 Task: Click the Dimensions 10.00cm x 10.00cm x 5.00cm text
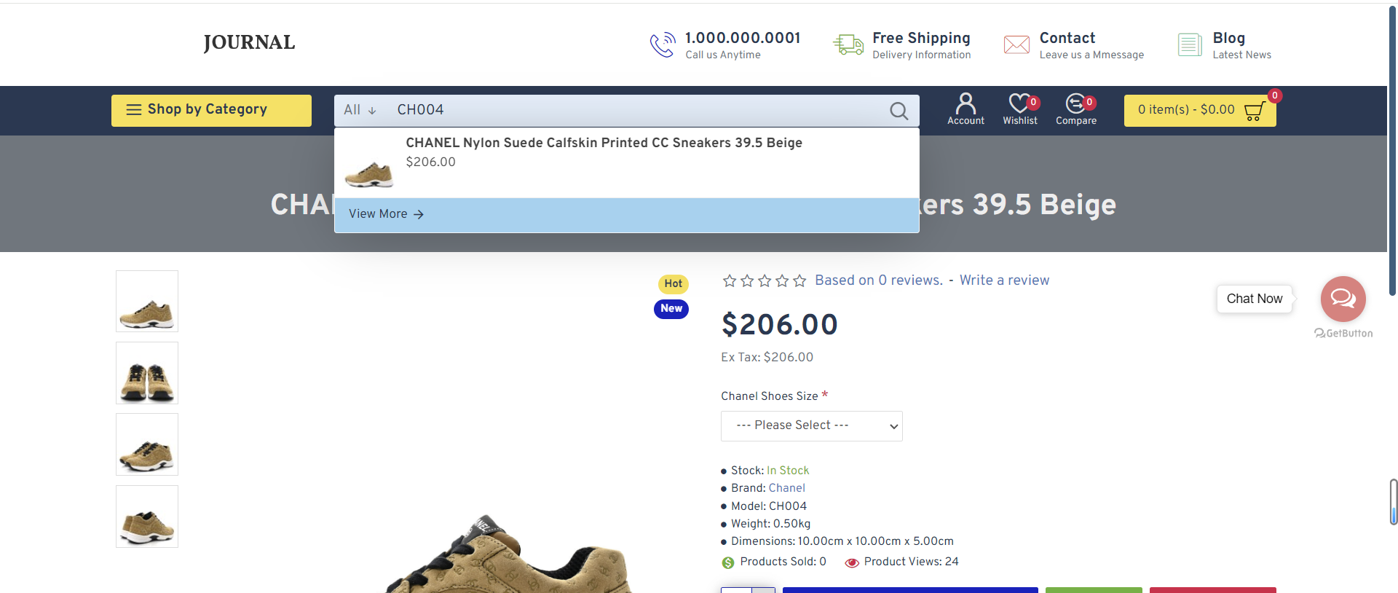pos(842,541)
